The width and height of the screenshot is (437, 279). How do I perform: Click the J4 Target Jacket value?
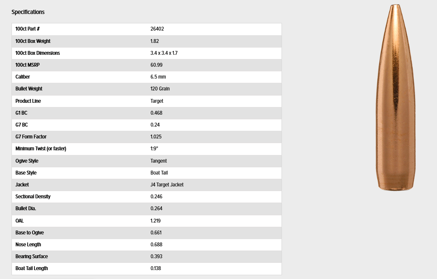[x=167, y=185]
